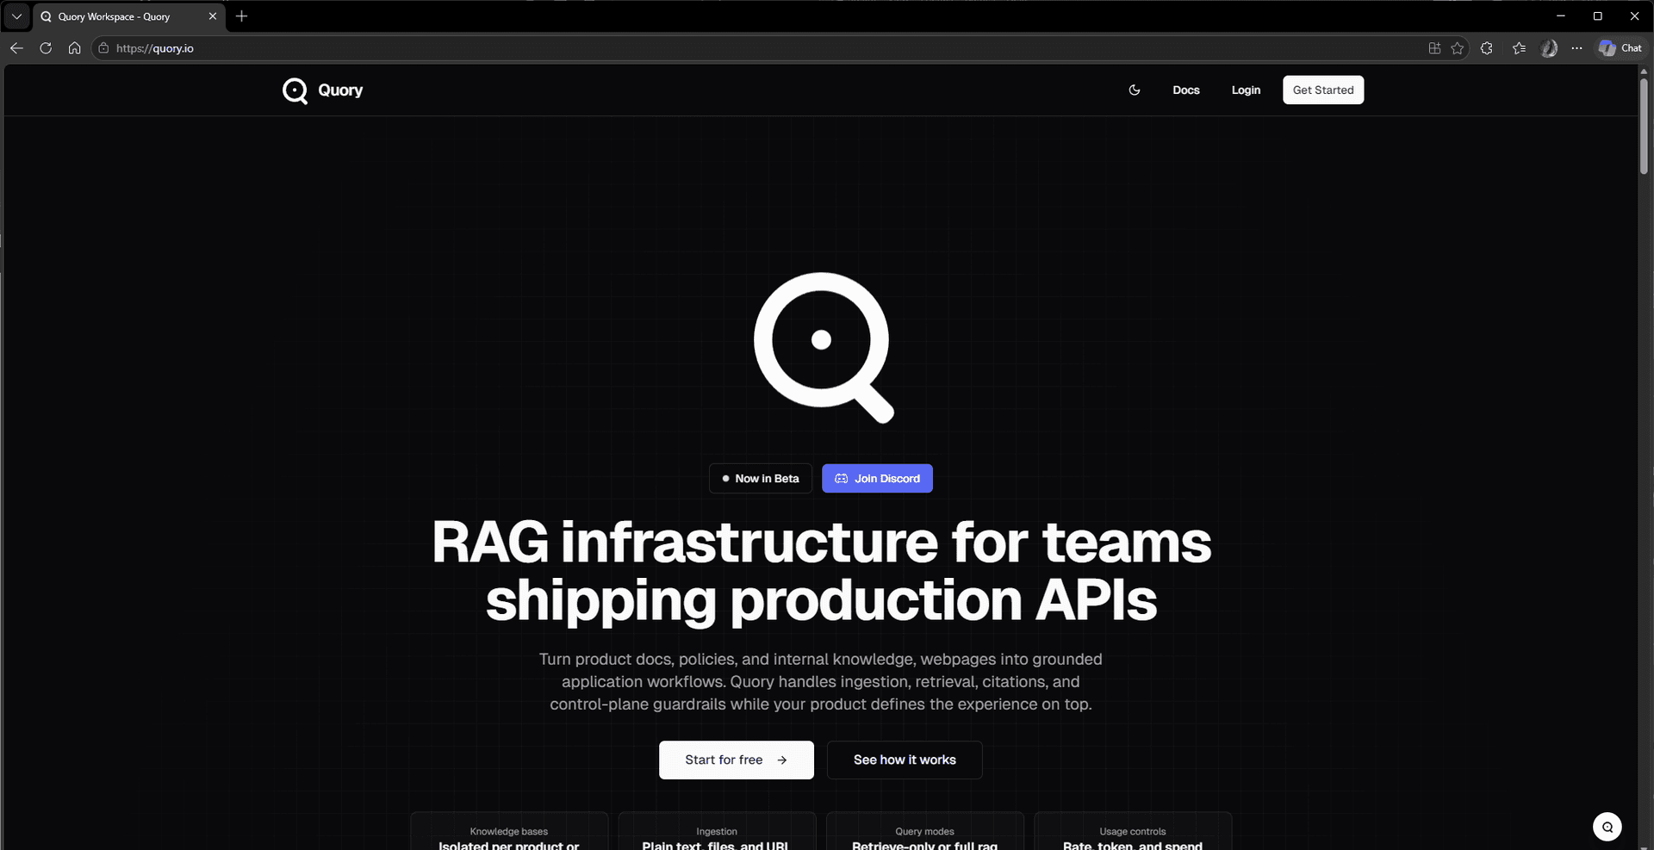
Task: Click the arrow in Start for free
Action: pyautogui.click(x=782, y=760)
